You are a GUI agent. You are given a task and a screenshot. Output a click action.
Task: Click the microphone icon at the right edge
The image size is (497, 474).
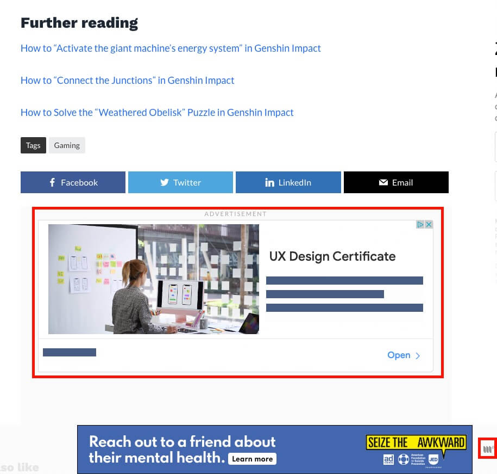(x=487, y=448)
